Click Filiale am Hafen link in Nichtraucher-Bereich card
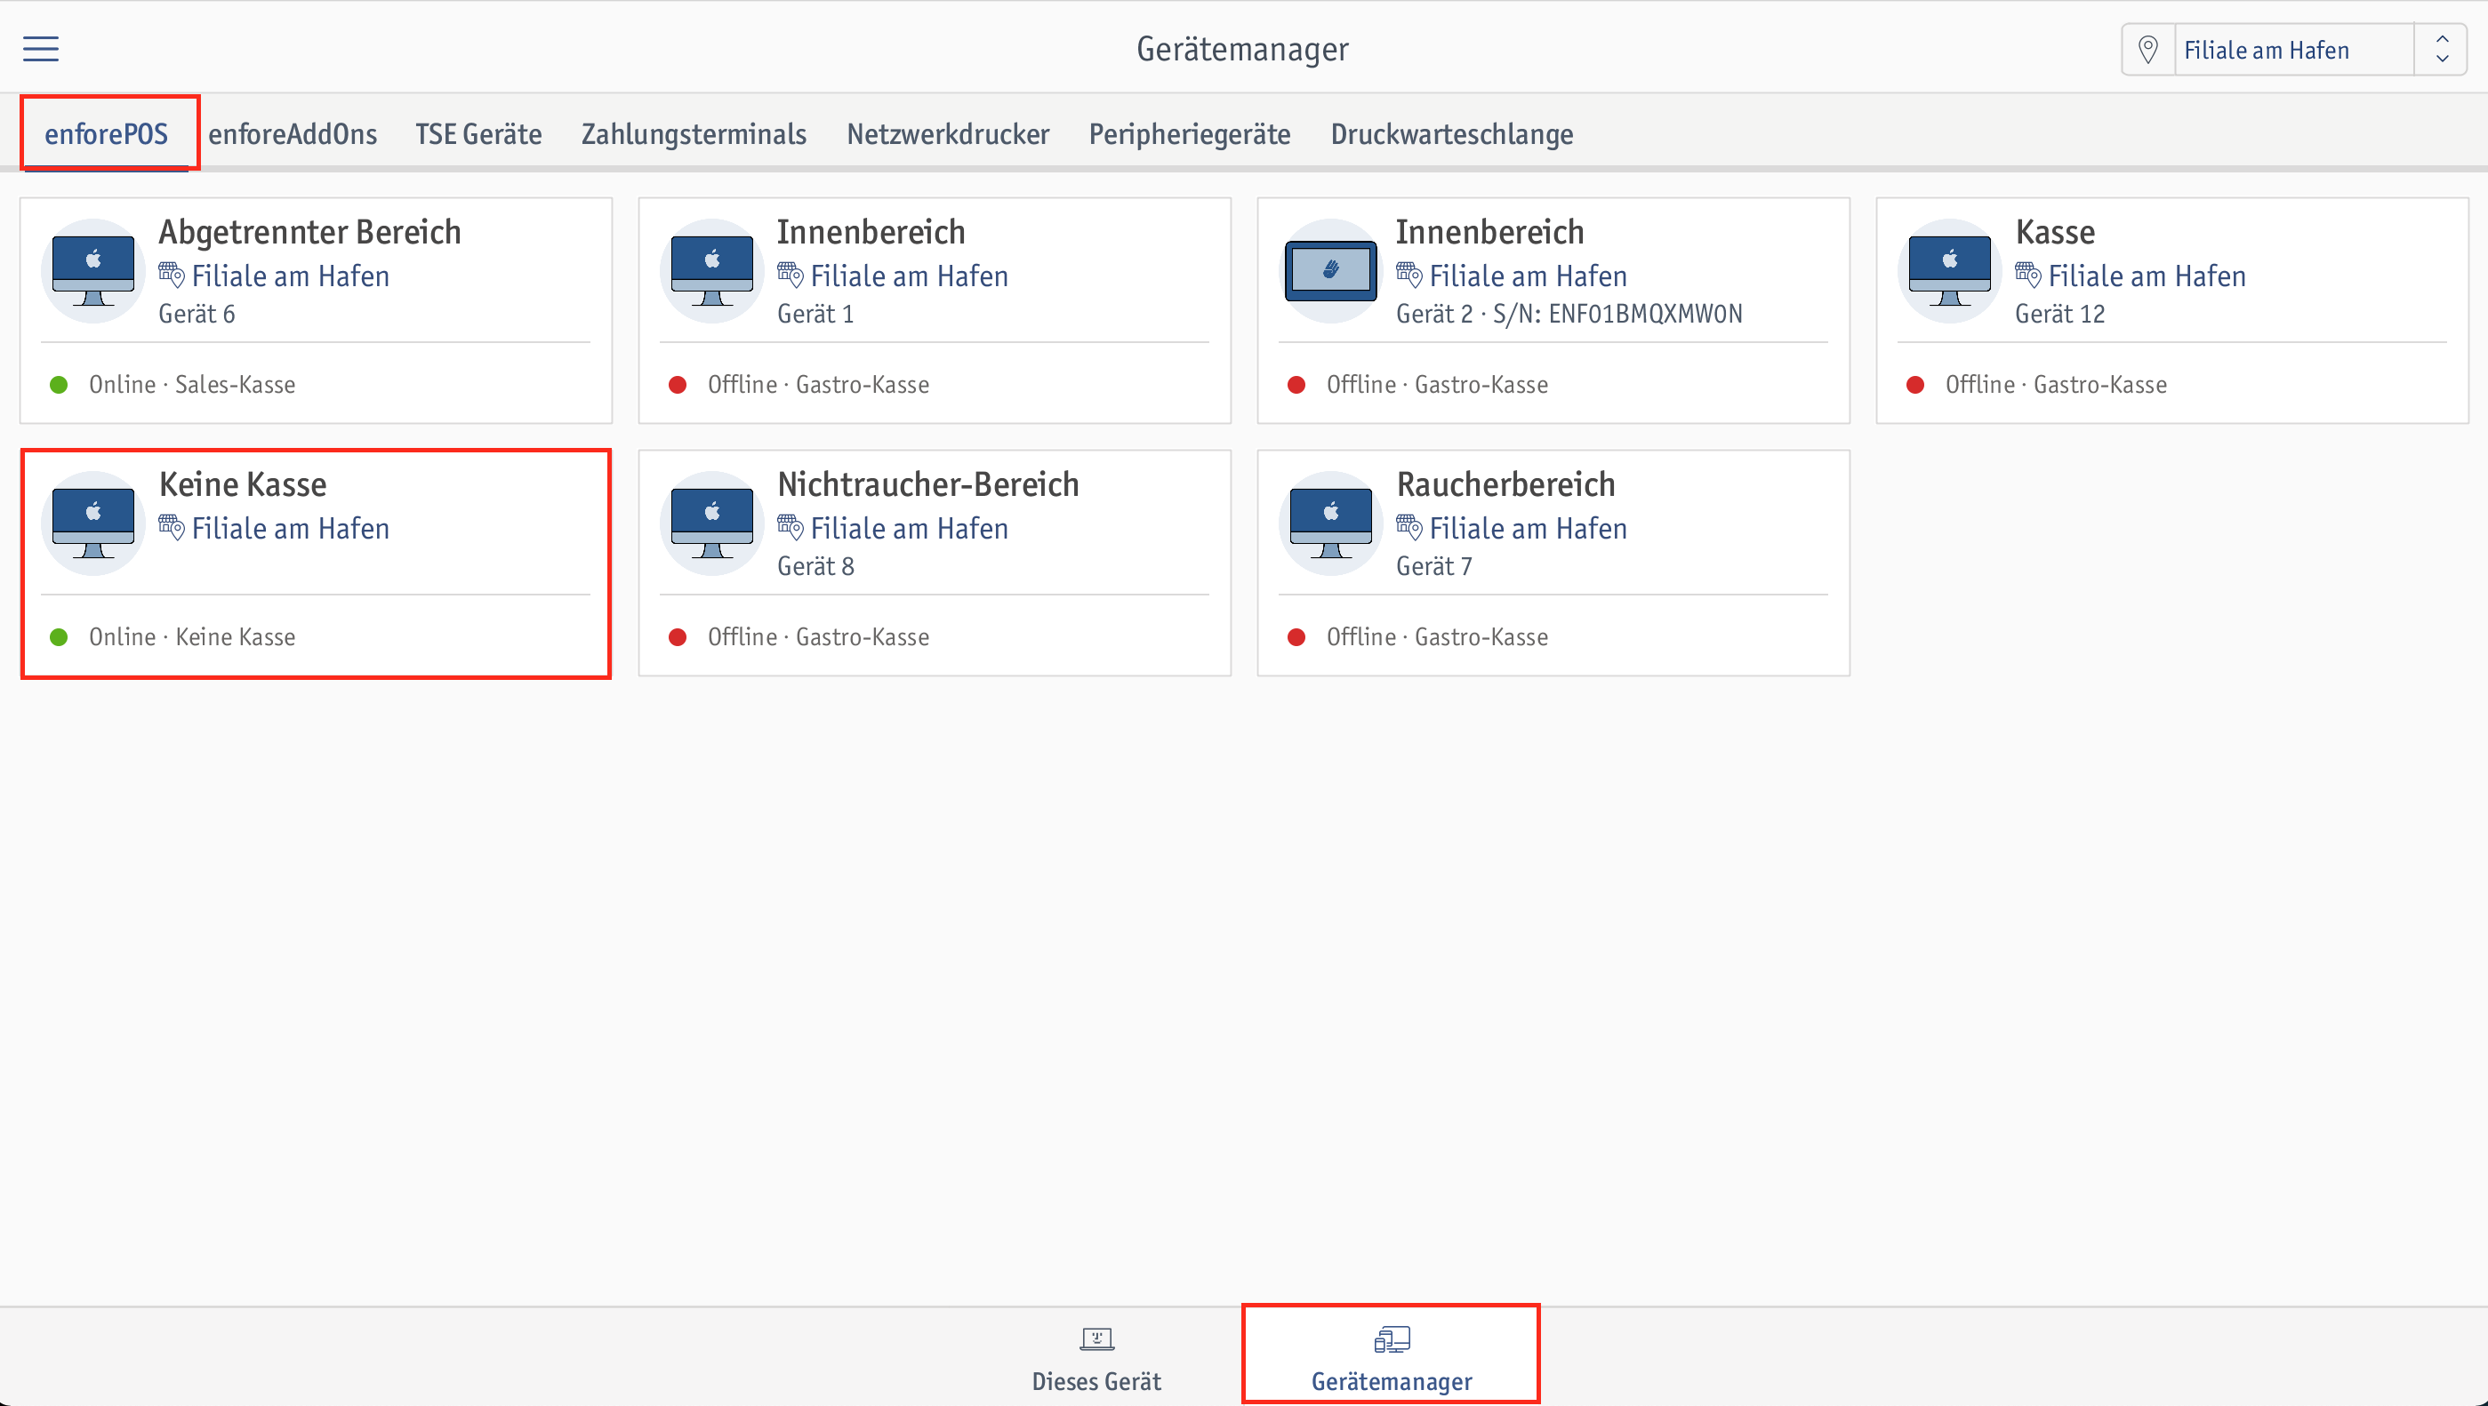This screenshot has height=1406, width=2488. coord(909,528)
